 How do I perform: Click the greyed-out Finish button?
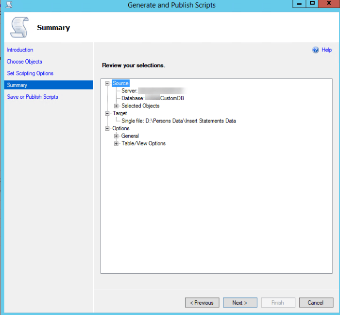click(x=278, y=303)
